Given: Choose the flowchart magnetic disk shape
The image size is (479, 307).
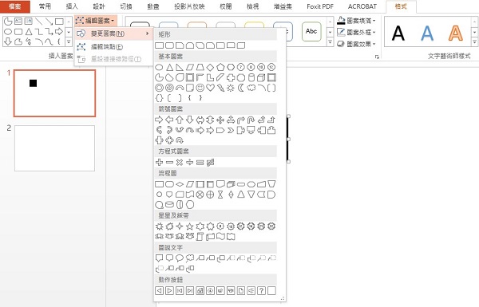Looking at the screenshot, I should tap(169, 204).
